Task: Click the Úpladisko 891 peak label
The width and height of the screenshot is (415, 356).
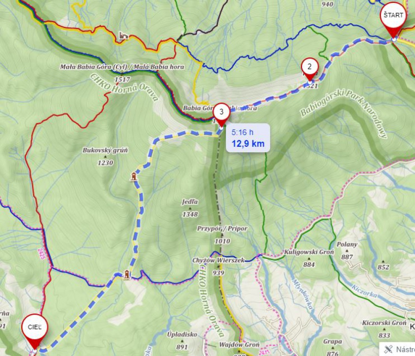Action: tap(182, 340)
